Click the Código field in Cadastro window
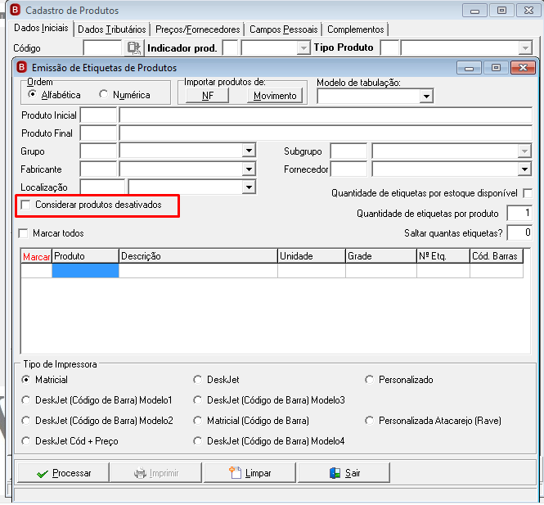544x505 pixels. point(102,47)
